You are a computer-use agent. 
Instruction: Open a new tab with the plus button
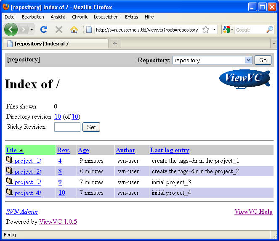[114, 44]
